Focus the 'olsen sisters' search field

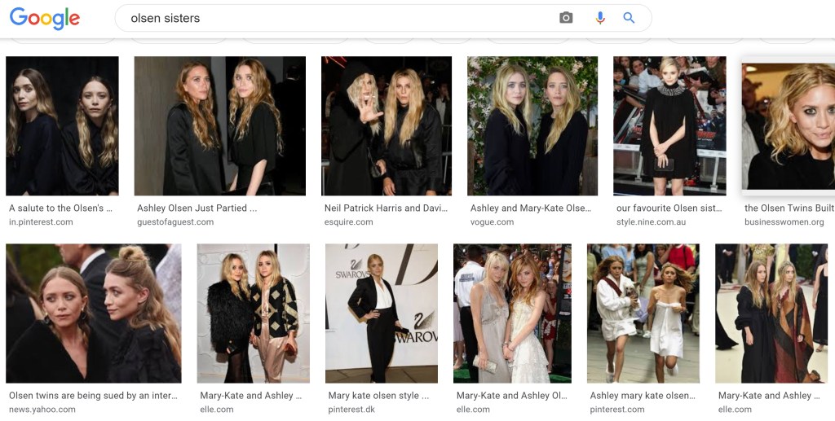coord(326,18)
